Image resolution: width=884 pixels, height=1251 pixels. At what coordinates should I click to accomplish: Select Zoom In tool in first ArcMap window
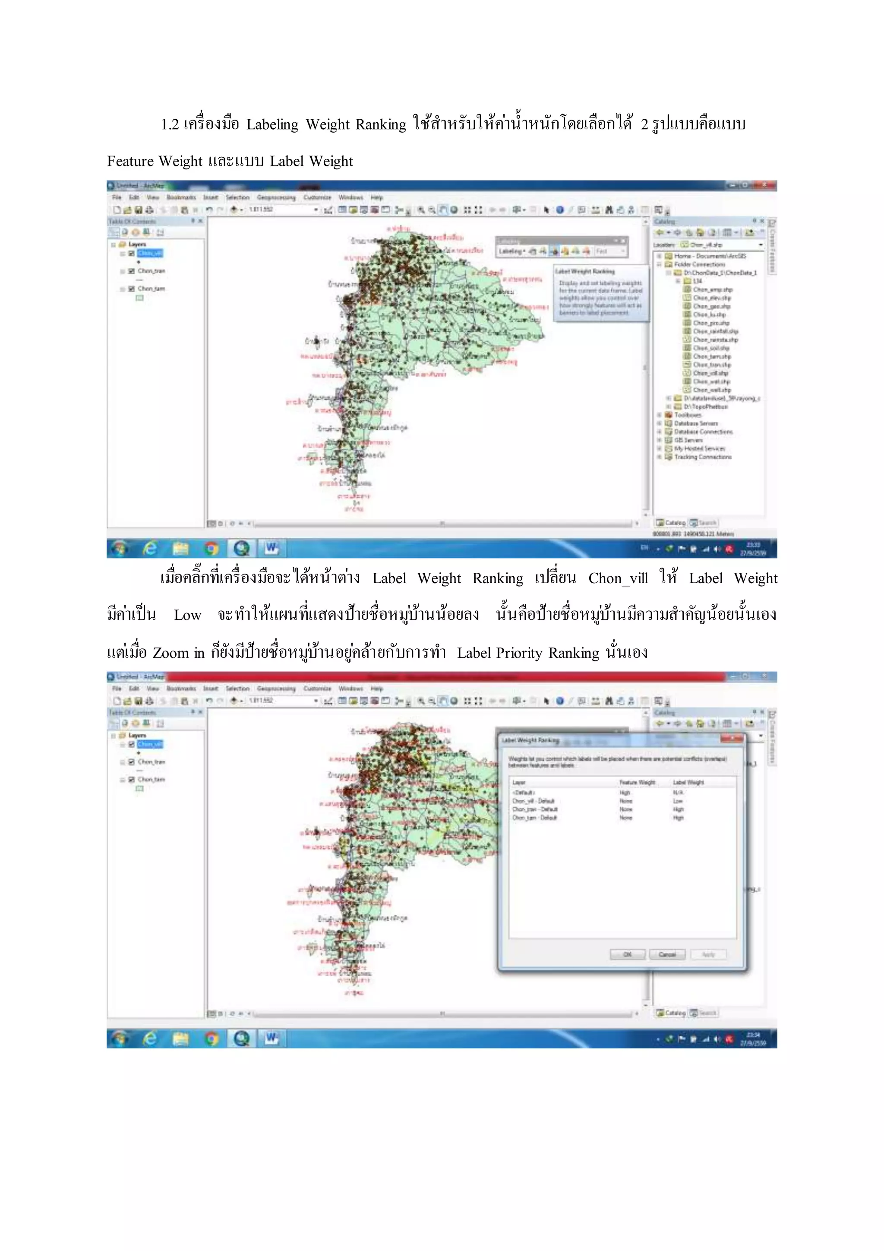pos(421,210)
